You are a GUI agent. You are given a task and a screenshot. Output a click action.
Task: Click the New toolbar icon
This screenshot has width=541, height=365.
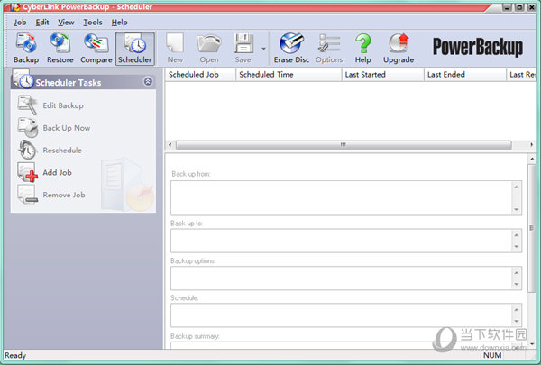tap(175, 43)
